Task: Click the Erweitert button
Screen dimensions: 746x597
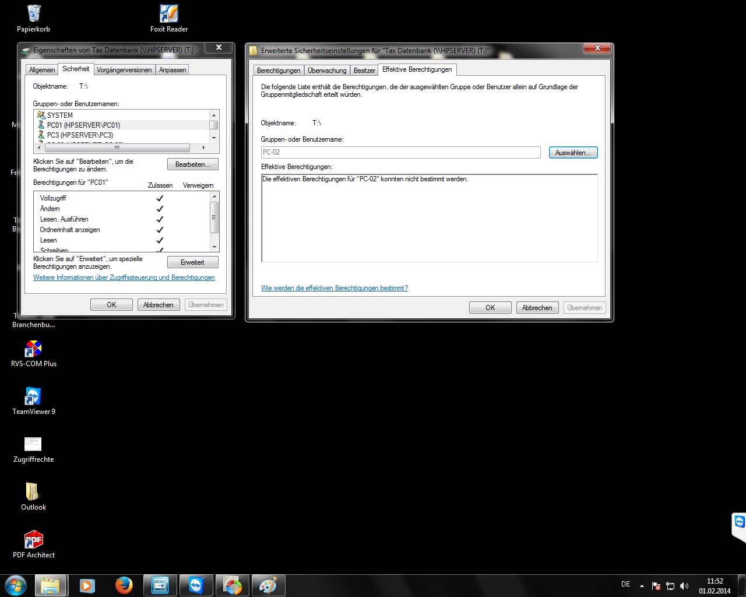Action: (193, 262)
